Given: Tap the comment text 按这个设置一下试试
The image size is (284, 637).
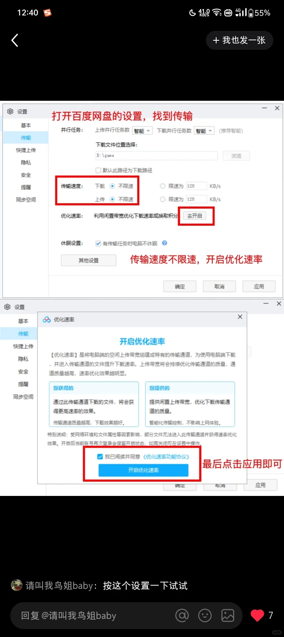Looking at the screenshot, I should pos(145,586).
